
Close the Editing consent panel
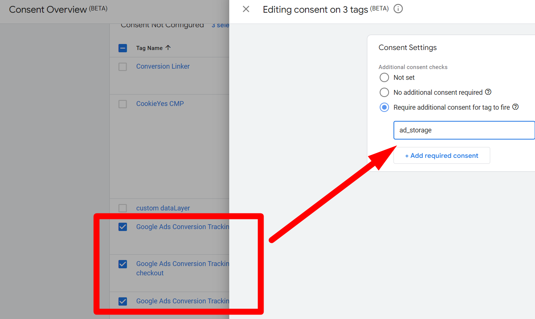coord(246,9)
